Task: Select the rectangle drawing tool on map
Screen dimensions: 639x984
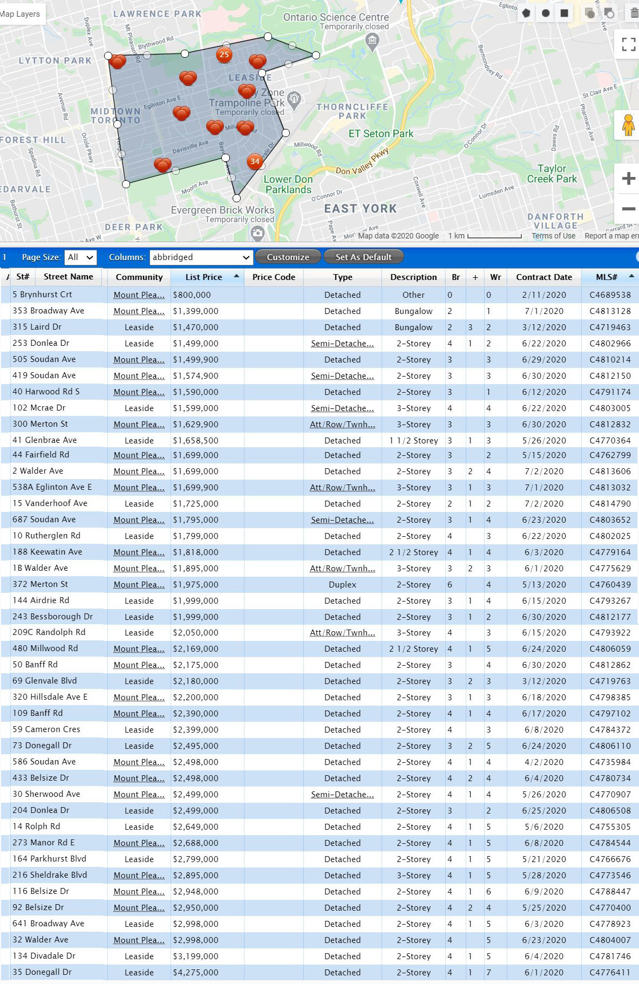Action: [565, 13]
